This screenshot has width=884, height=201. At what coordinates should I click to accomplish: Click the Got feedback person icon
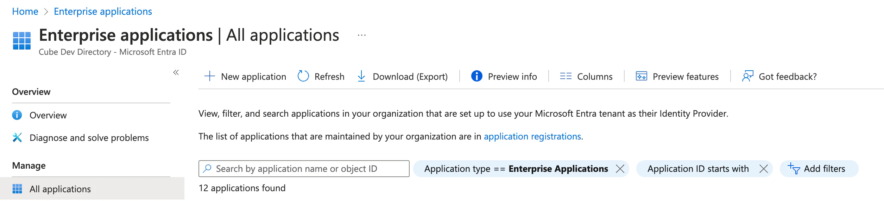(747, 76)
